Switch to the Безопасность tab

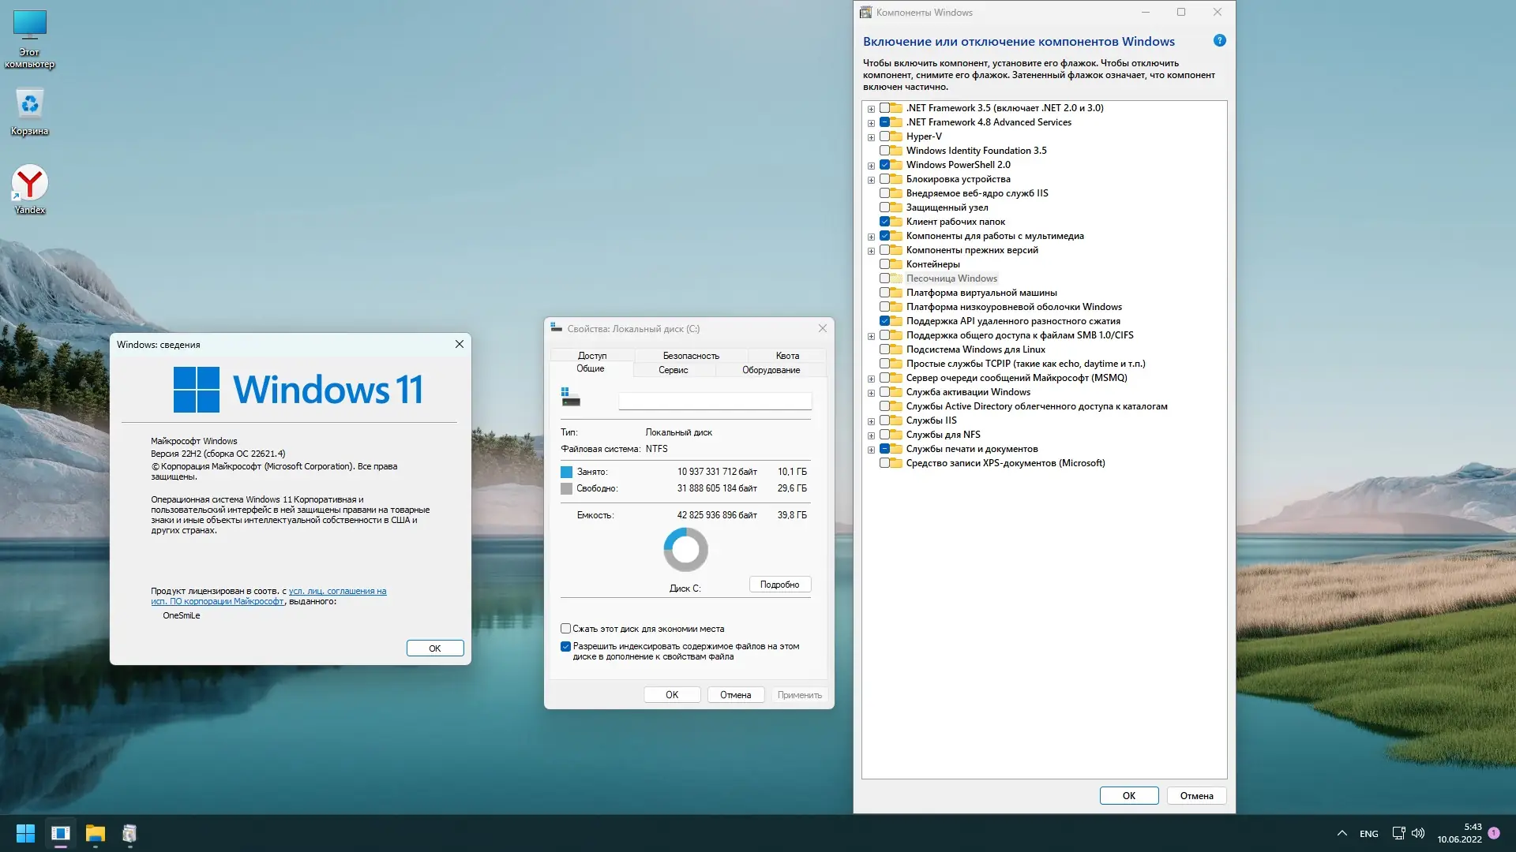pos(690,356)
